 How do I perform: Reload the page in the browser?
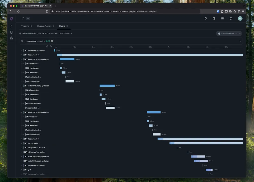click(19, 11)
